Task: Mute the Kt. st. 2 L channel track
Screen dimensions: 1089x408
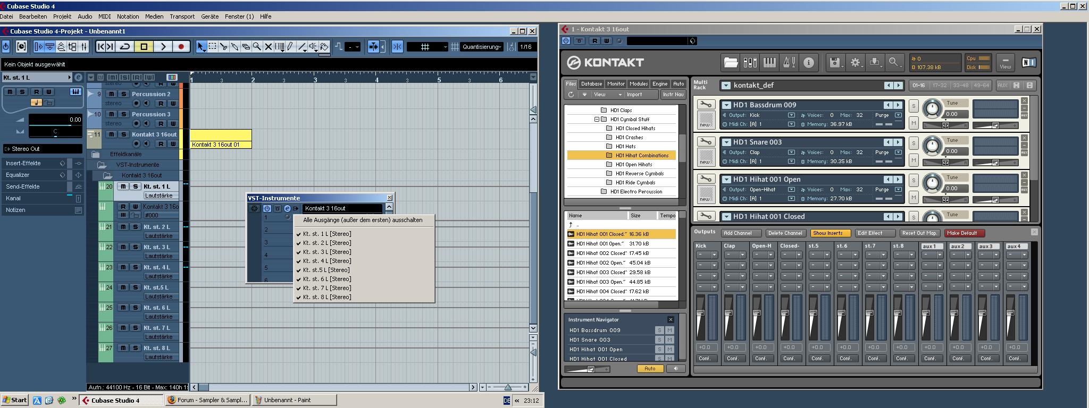Action: [x=123, y=227]
